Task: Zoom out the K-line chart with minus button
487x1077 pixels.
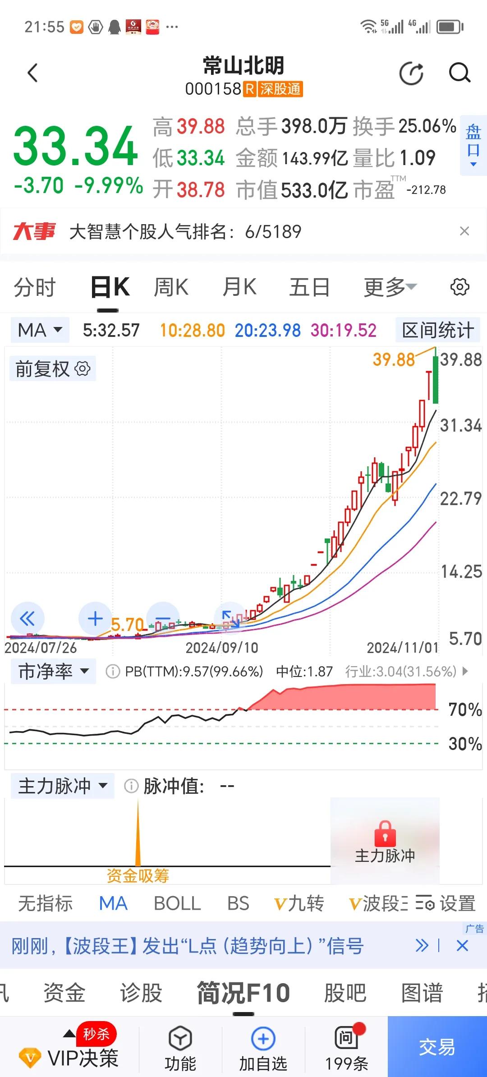Action: coord(163,618)
